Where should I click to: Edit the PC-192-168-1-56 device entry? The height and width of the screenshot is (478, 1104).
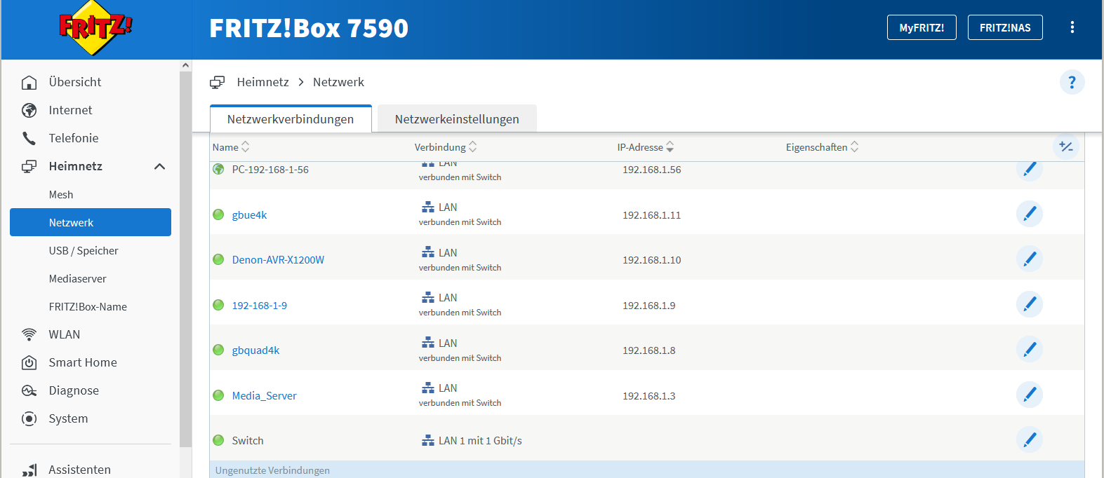pyautogui.click(x=1030, y=170)
